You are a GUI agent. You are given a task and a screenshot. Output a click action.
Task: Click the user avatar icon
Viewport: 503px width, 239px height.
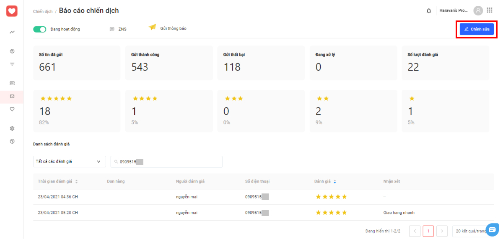point(478,10)
